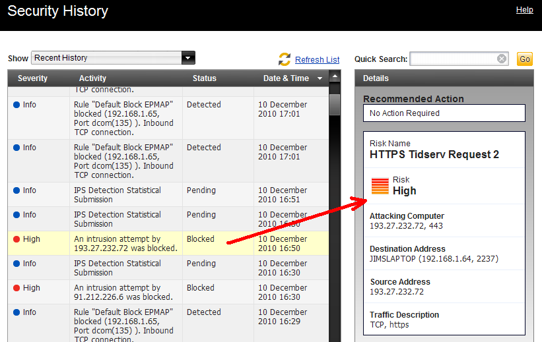Screen dimensions: 542x342
Task: Click red dot for 91.212.226.6 intrusion row
Action: pos(17,288)
